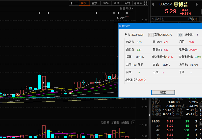The width and height of the screenshot is (202, 139).
Task: Move end date later with right stepper
Action: [182, 35]
